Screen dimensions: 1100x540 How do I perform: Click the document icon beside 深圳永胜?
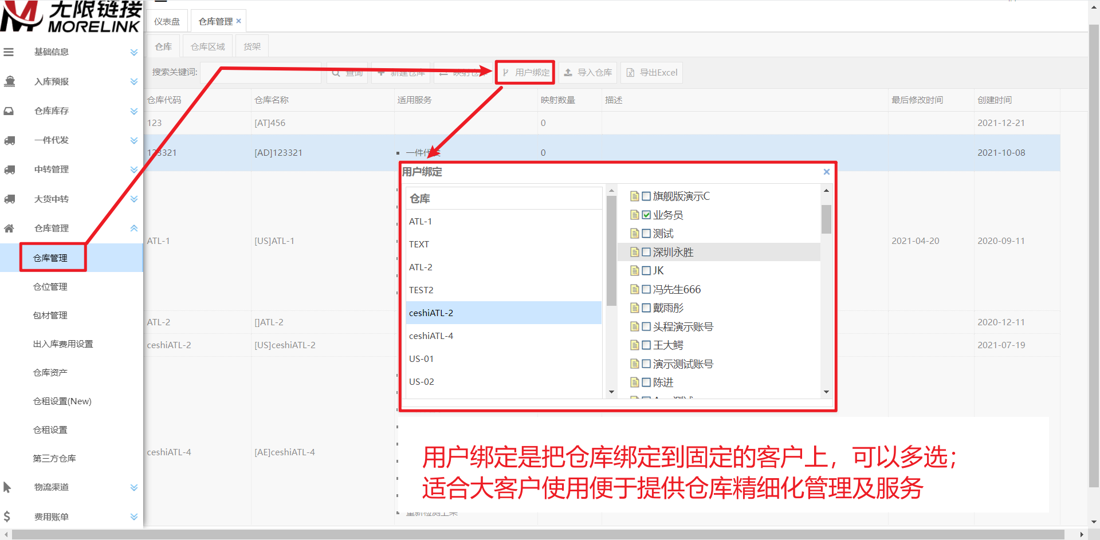635,252
